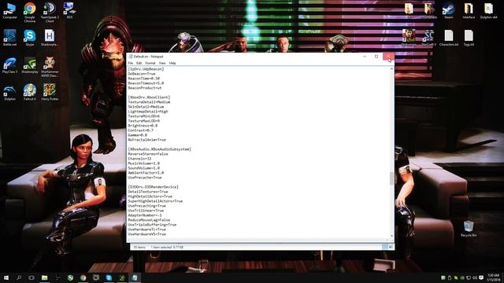
Task: Click the Notepad vertical scrollbar thumb
Action: click(391, 178)
